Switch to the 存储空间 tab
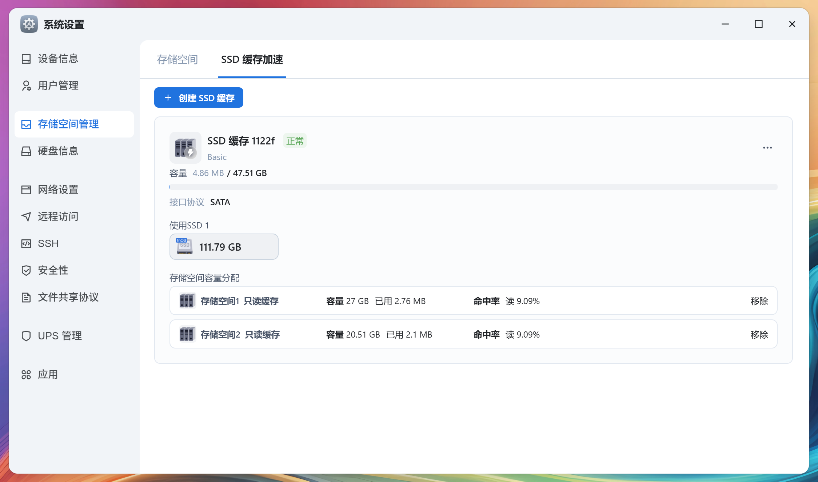818x482 pixels. (177, 60)
